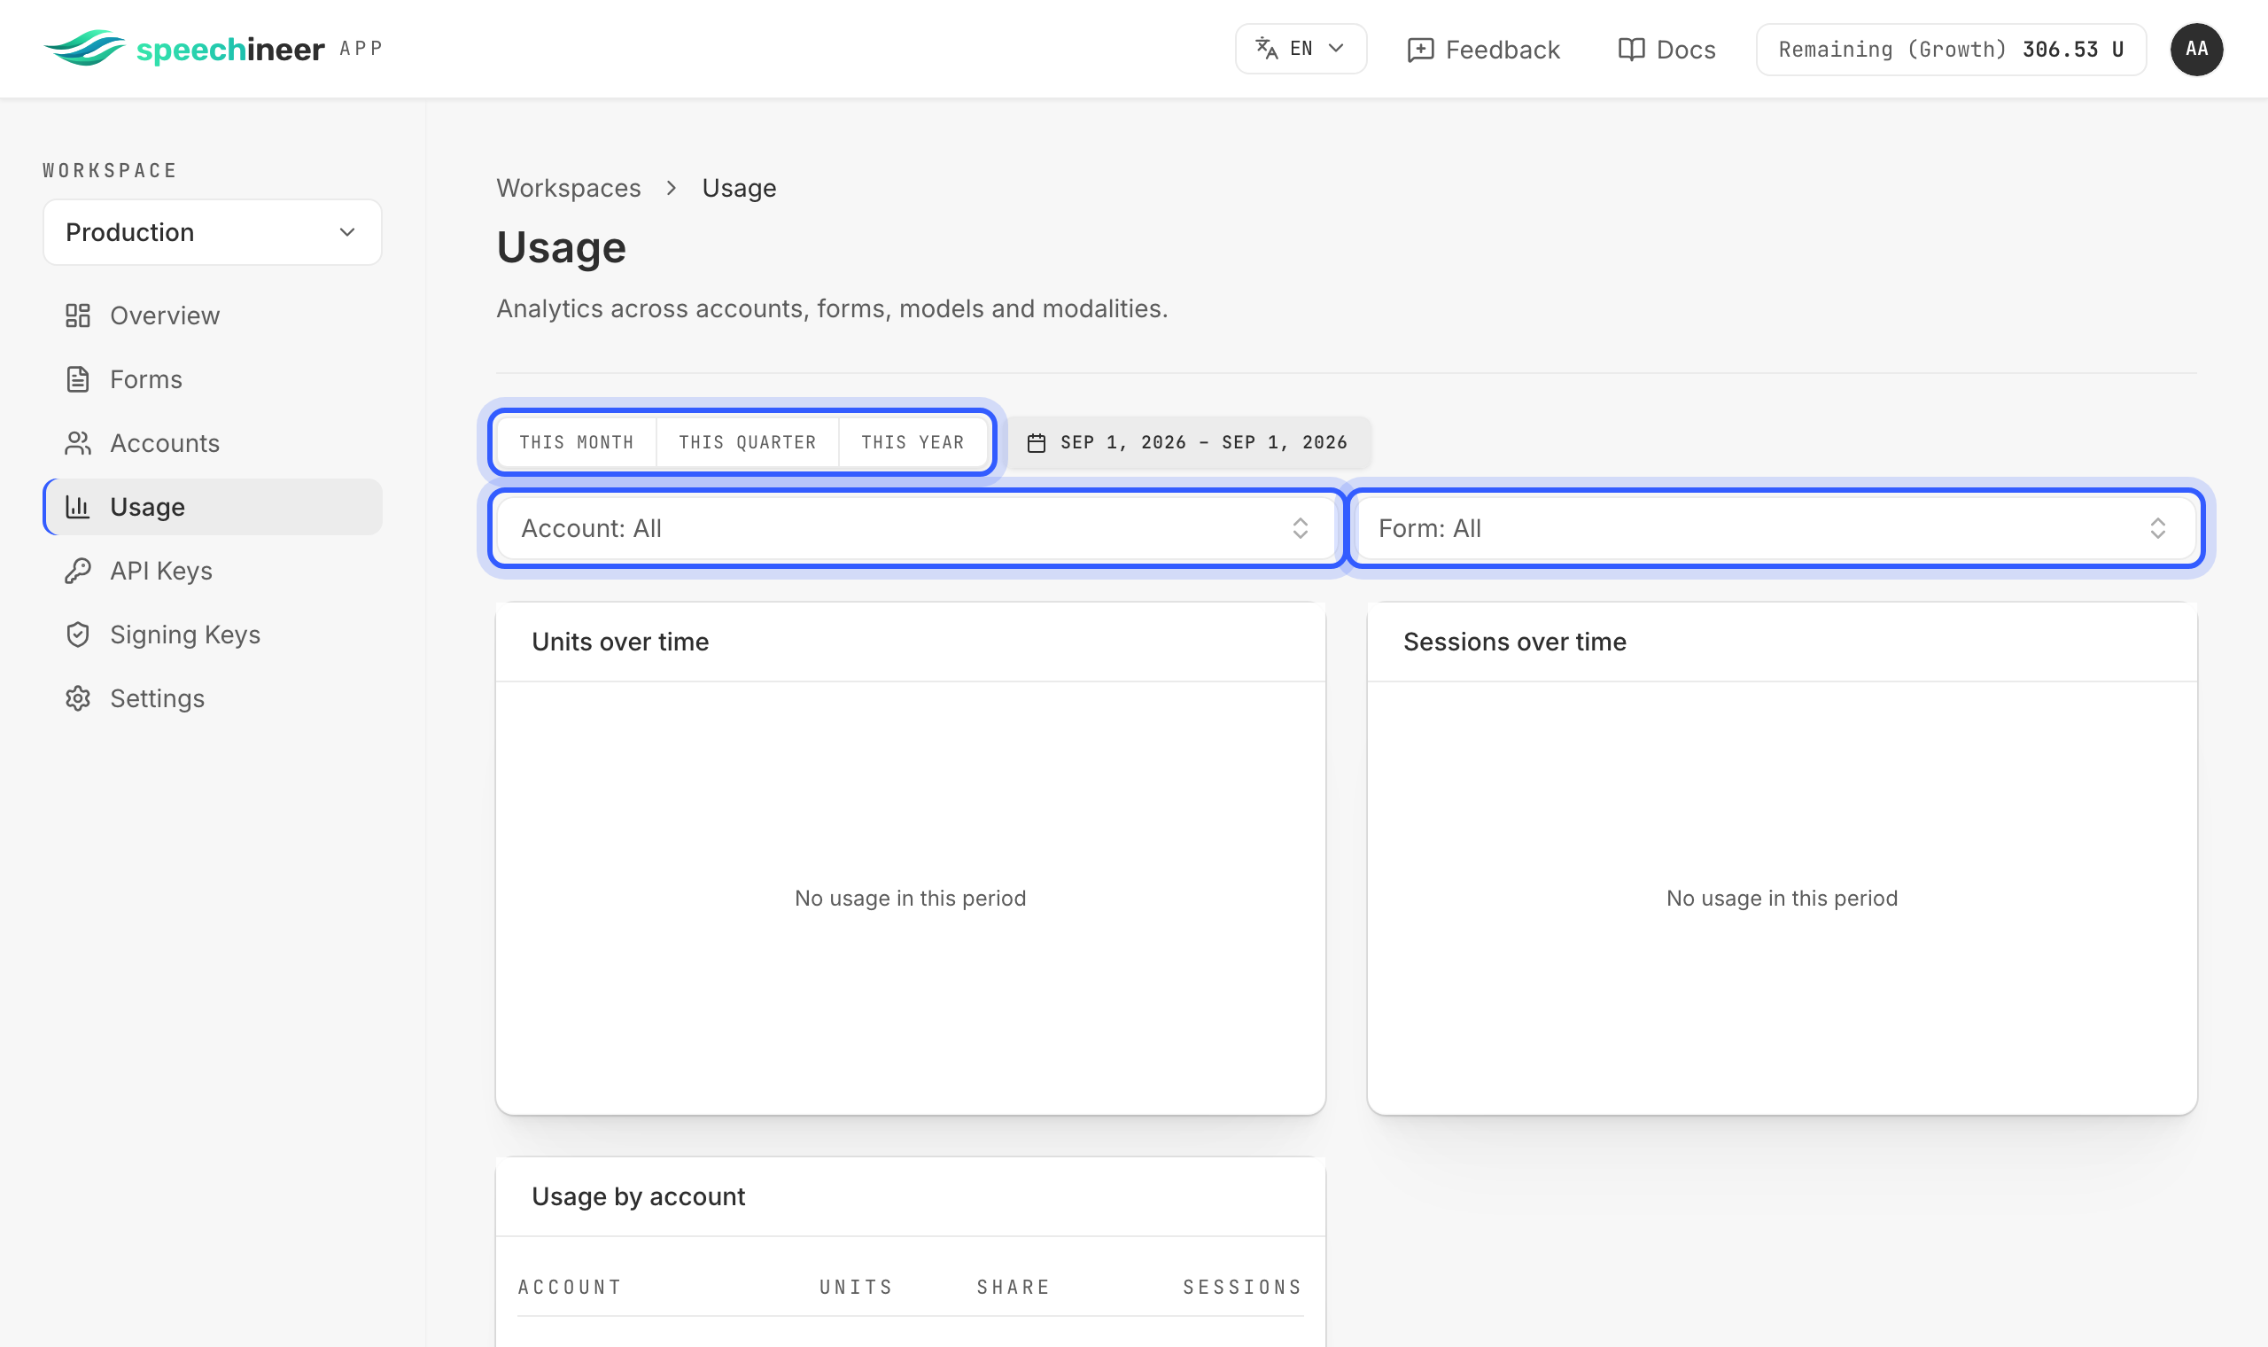
Task: Open the Form: All filter
Action: (1775, 528)
